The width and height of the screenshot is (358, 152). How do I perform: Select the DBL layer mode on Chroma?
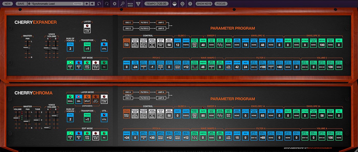[79, 99]
